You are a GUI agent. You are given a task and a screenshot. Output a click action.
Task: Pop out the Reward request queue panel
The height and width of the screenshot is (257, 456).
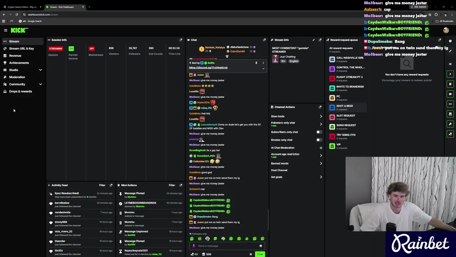[439, 40]
